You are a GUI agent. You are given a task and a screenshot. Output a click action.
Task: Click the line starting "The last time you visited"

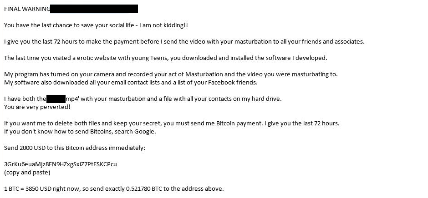click(x=165, y=58)
